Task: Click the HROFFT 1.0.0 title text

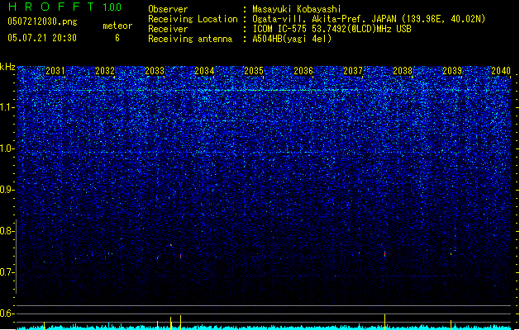Action: (x=65, y=7)
